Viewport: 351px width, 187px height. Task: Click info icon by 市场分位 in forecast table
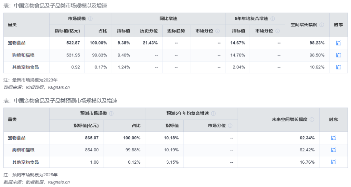[230, 126]
